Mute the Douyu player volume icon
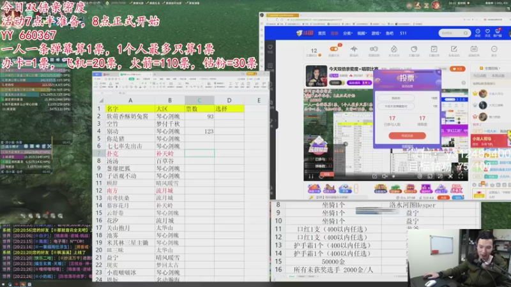The image size is (511, 287). [x=385, y=177]
